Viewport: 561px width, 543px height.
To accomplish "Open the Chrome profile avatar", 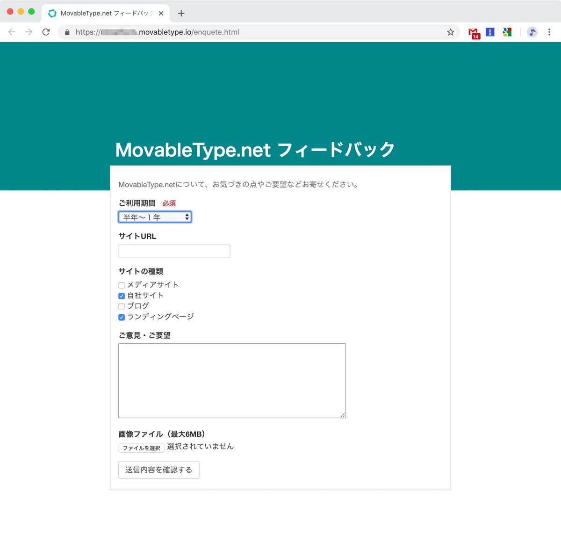I will pos(532,32).
